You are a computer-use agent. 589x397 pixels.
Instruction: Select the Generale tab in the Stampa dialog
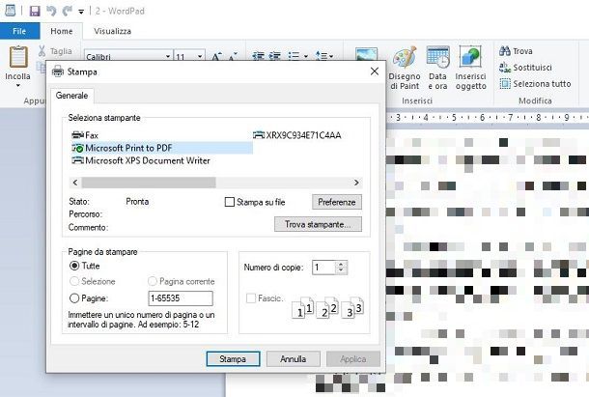(71, 96)
